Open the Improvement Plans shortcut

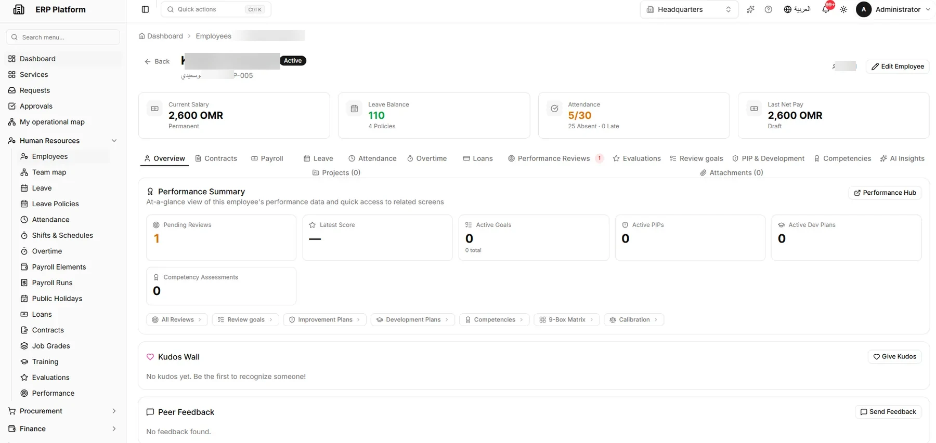[x=324, y=320]
